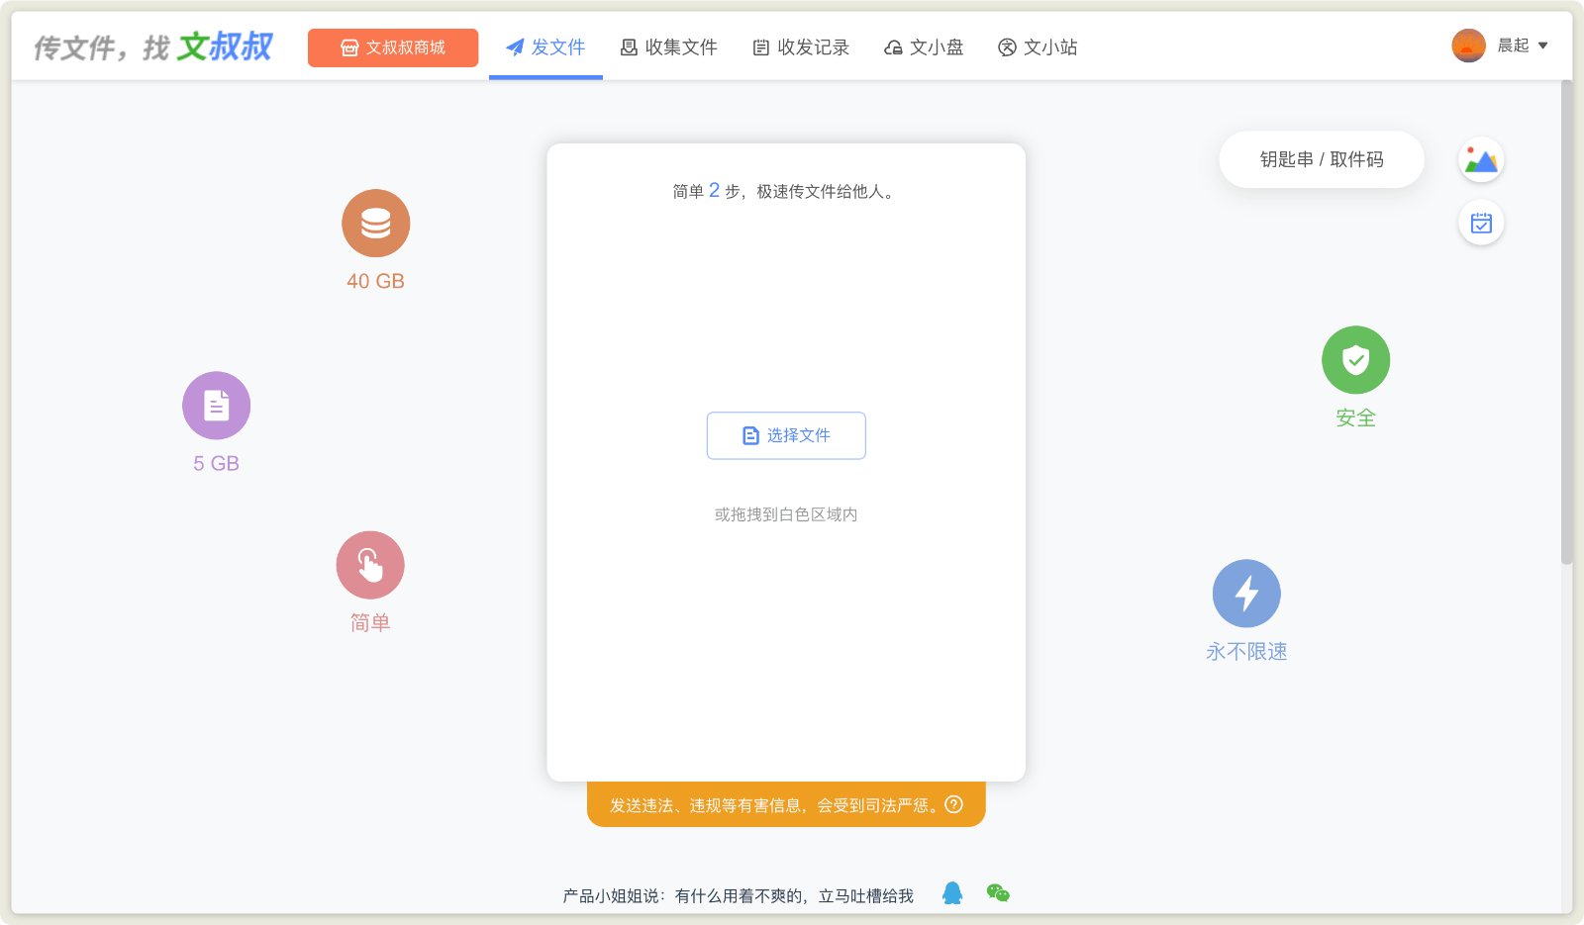Open the 文小盘 tab

click(924, 47)
